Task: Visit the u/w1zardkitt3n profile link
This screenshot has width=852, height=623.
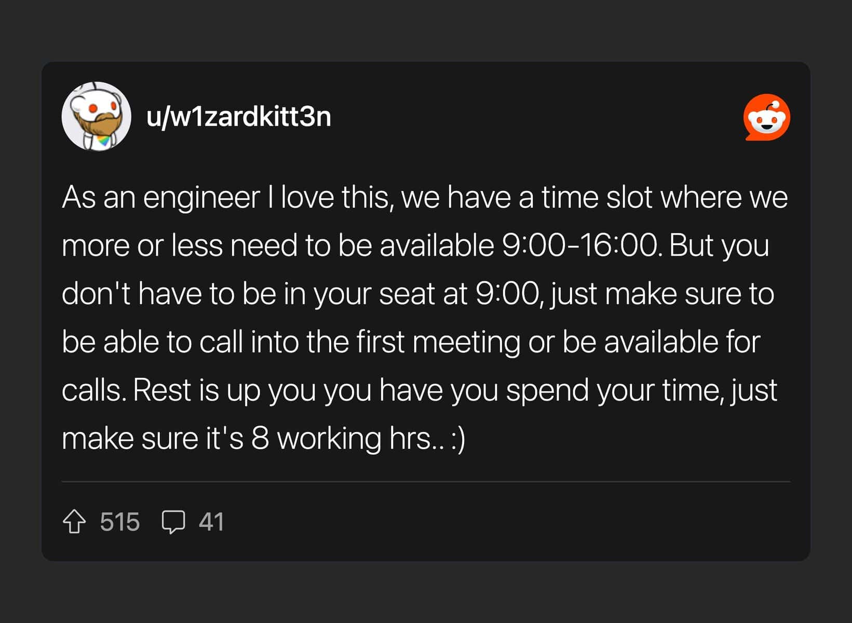Action: point(238,116)
